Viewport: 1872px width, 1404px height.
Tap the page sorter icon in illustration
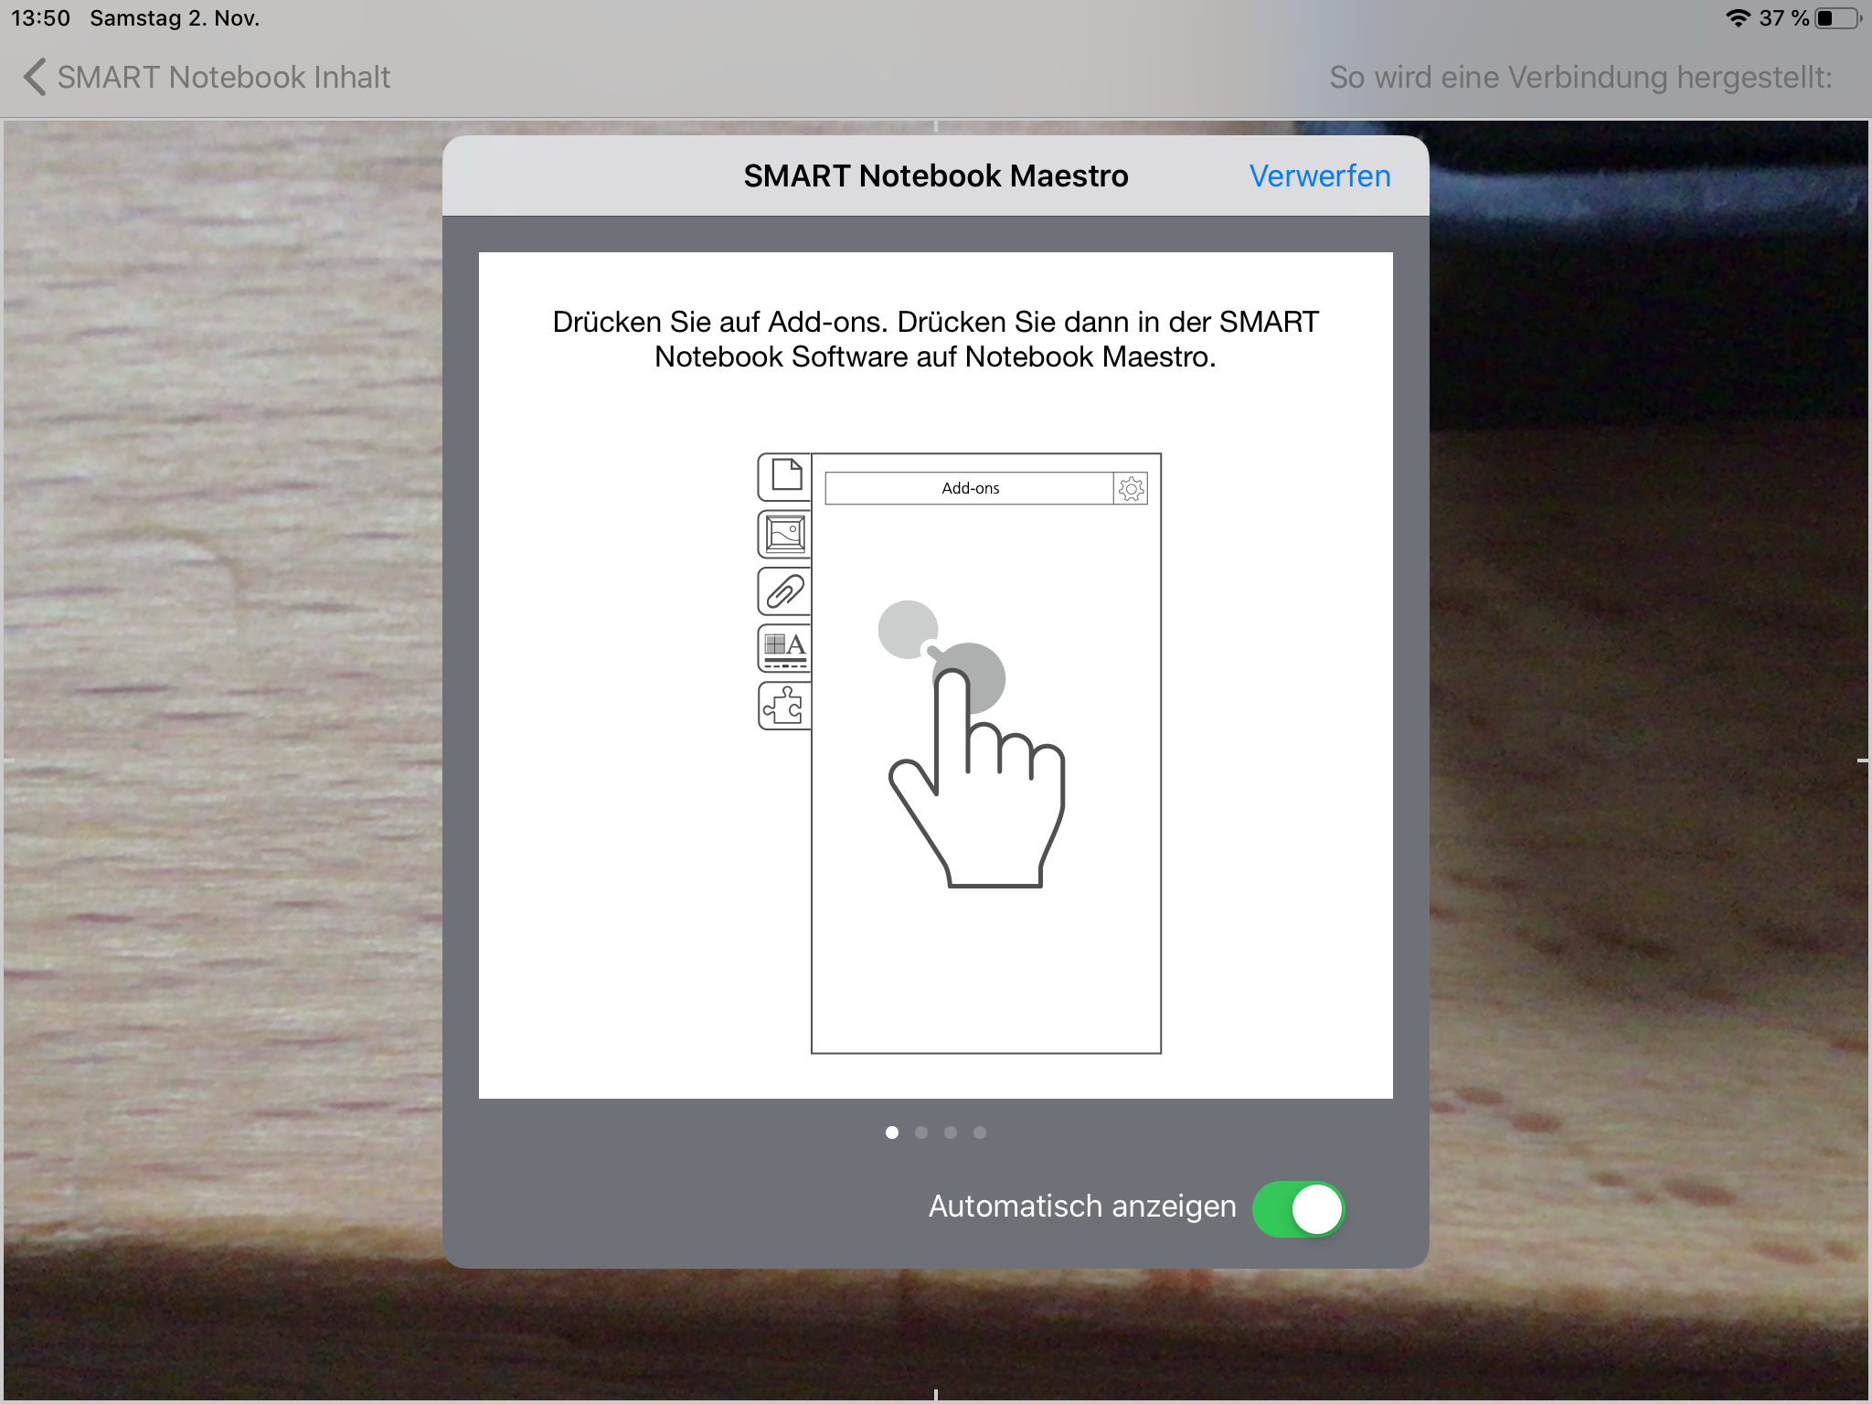coord(785,476)
